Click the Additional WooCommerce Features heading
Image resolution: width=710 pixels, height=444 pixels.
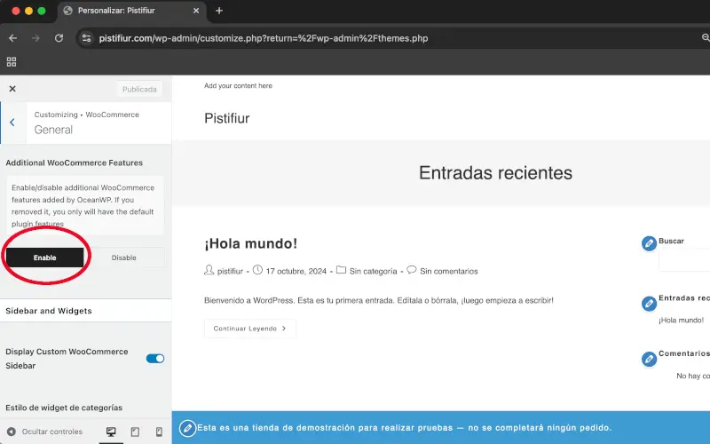[75, 163]
